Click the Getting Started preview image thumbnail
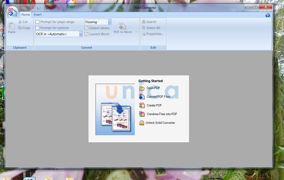The image size is (284, 180). point(115,109)
